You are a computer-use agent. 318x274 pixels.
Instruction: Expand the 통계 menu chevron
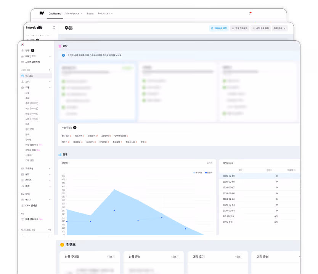[50, 186]
